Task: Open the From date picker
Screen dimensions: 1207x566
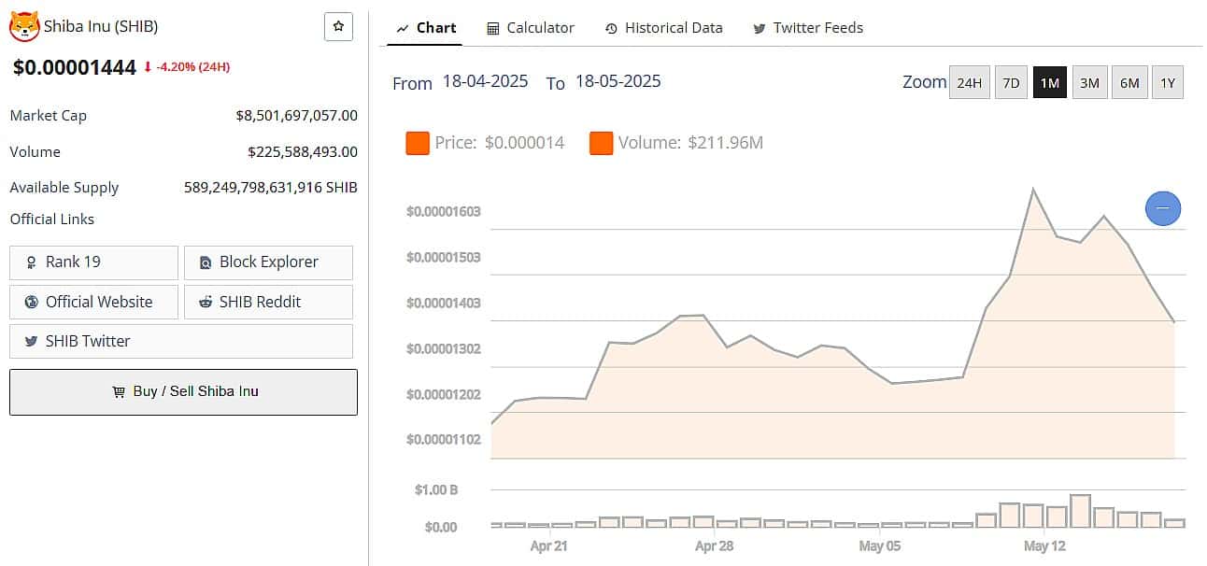Action: point(487,81)
